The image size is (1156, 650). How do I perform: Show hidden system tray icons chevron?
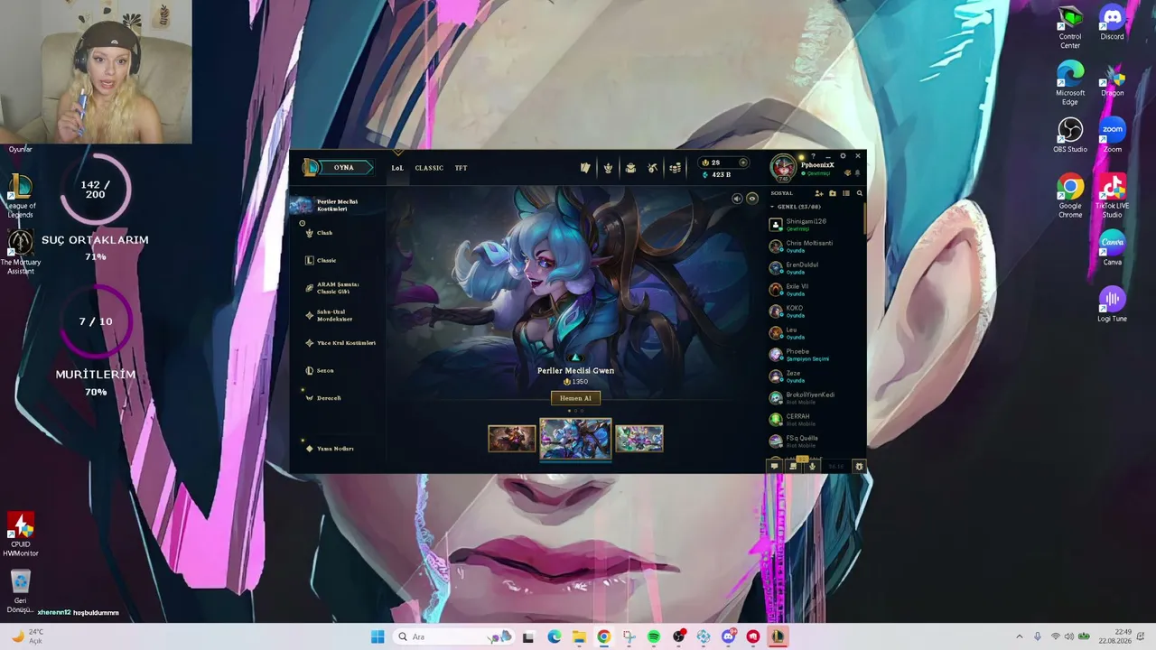pos(1020,636)
